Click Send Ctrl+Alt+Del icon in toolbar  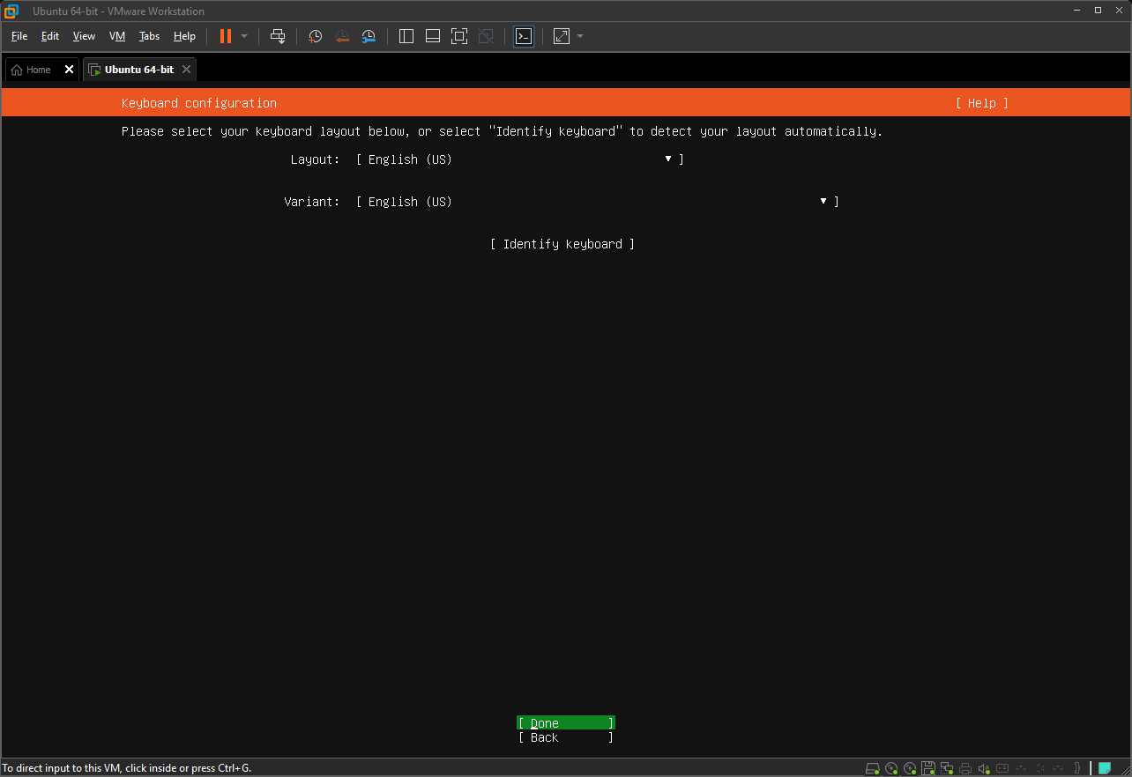pyautogui.click(x=278, y=36)
